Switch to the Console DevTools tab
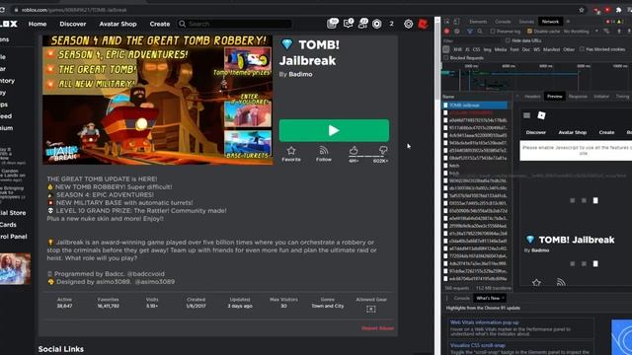Image resolution: width=632 pixels, height=355 pixels. [x=503, y=22]
